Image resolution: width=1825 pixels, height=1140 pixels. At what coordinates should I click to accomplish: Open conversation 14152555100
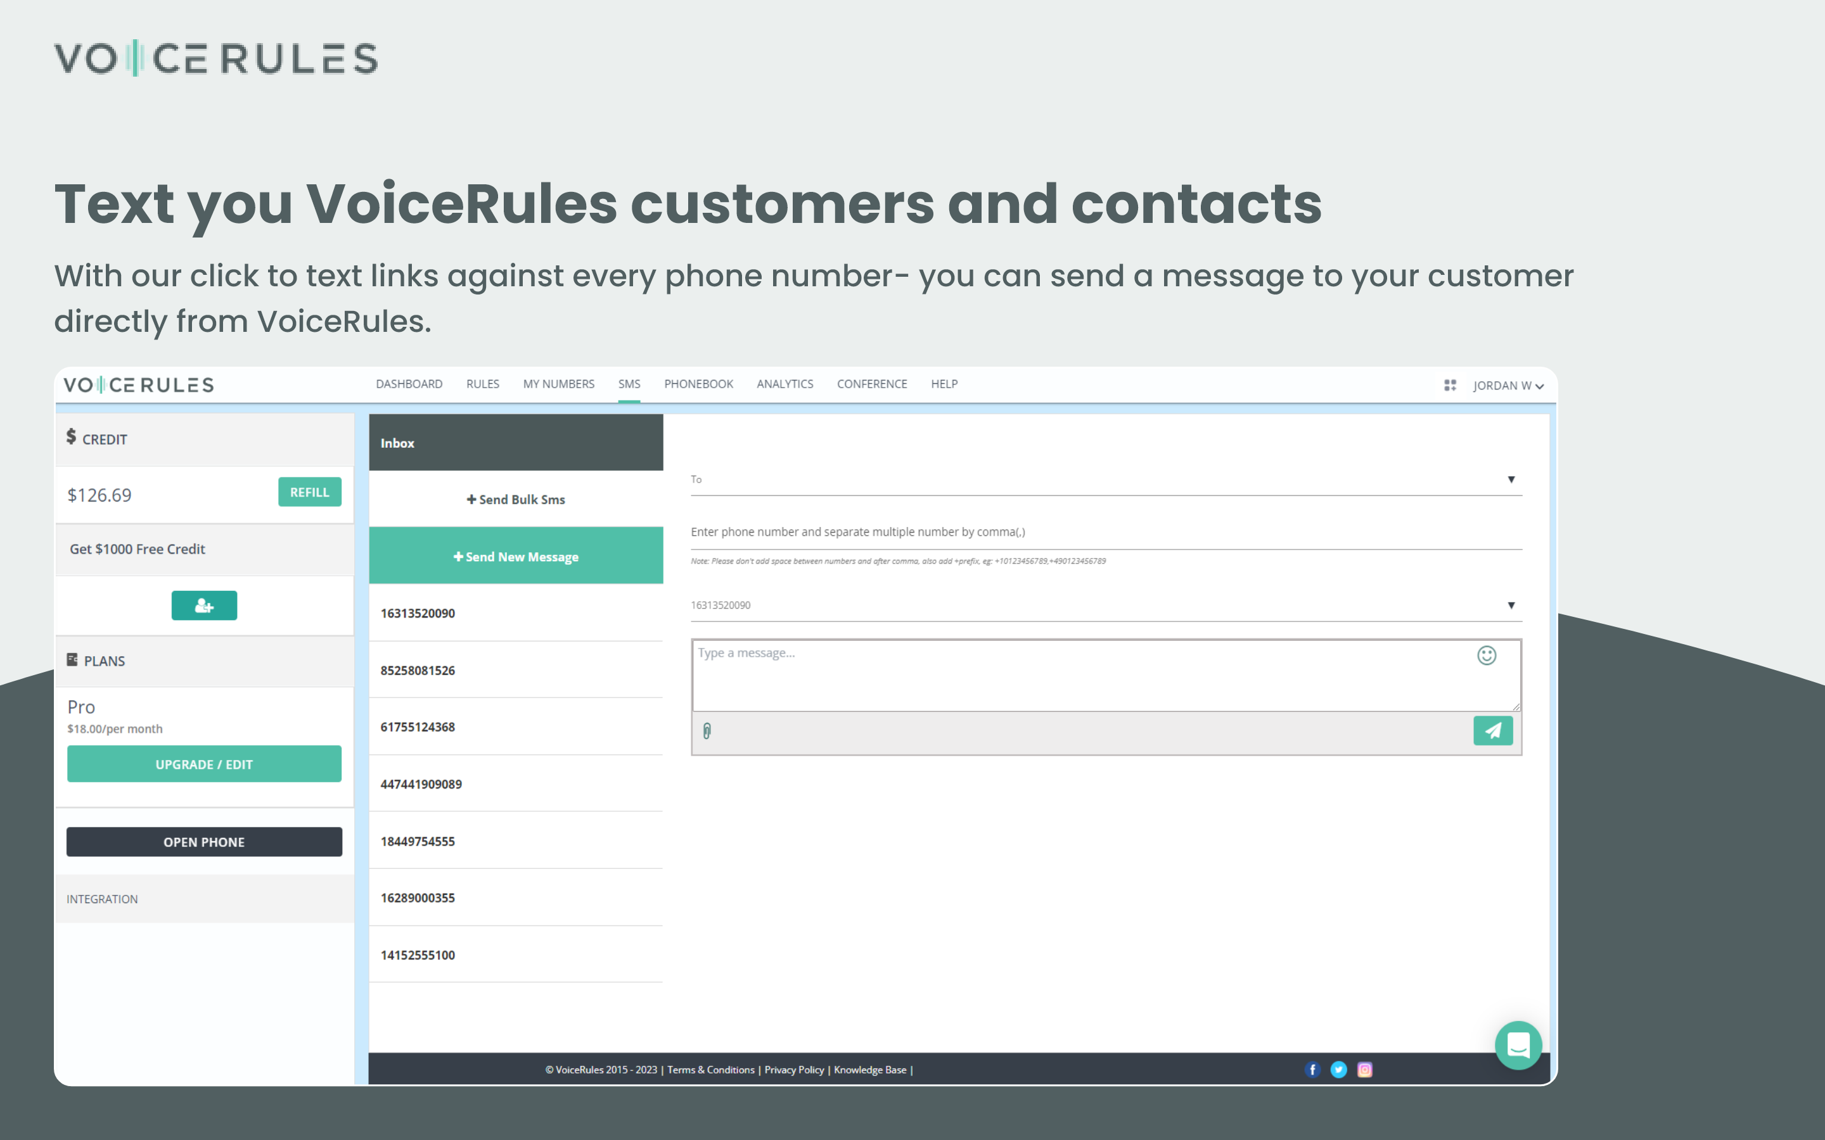click(516, 954)
